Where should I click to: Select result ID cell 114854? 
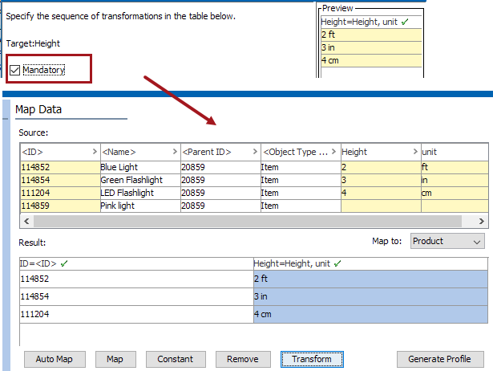(x=136, y=296)
